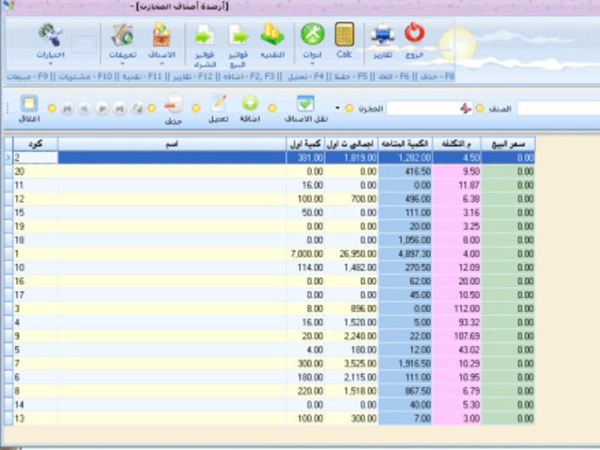This screenshot has height=450, width=600.
Task: Focus the الصنف item input field
Action: pos(558,109)
